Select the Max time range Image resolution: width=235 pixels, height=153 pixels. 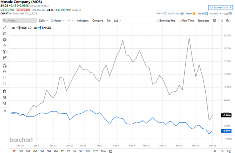pos(103,151)
